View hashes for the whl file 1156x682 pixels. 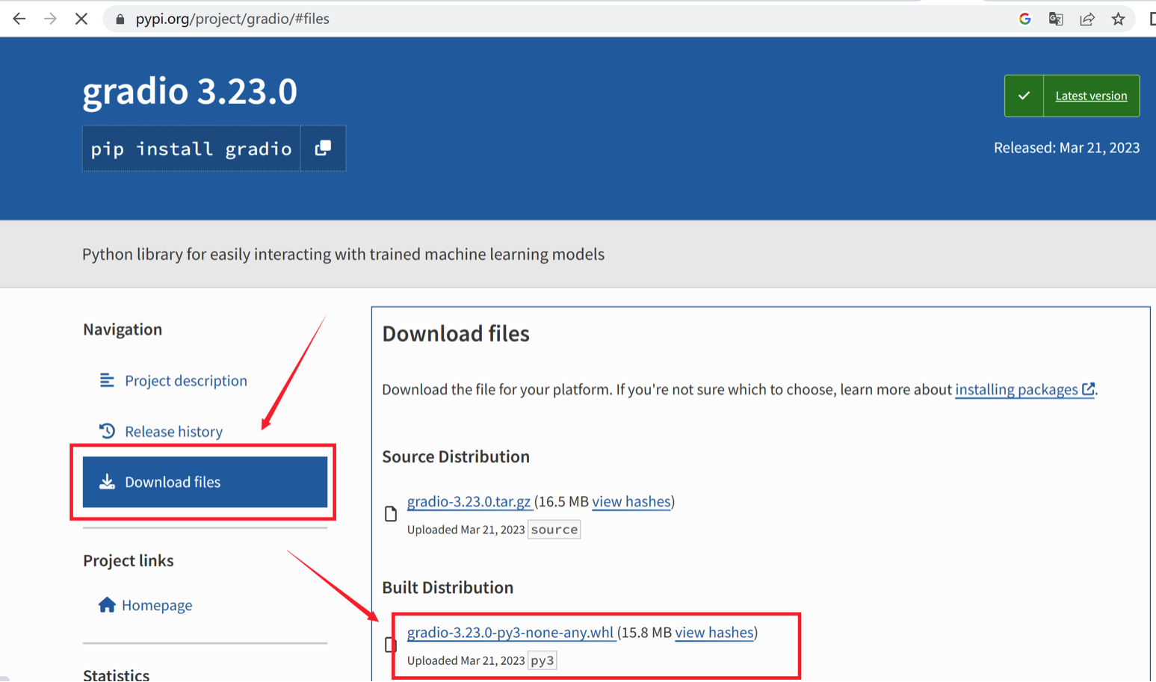(714, 632)
